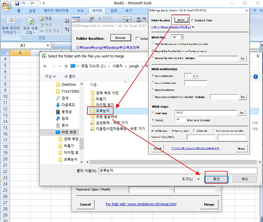Open the 홈 ribbon tab

[19, 11]
